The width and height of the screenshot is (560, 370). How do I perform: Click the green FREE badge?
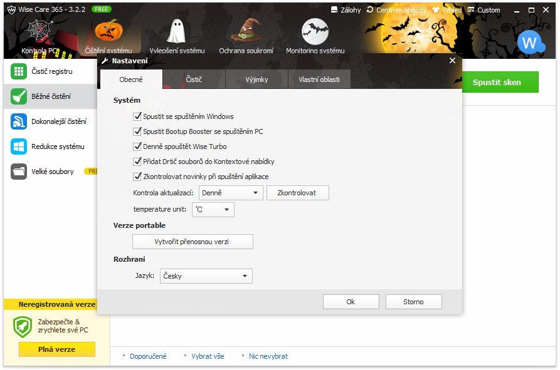point(102,9)
